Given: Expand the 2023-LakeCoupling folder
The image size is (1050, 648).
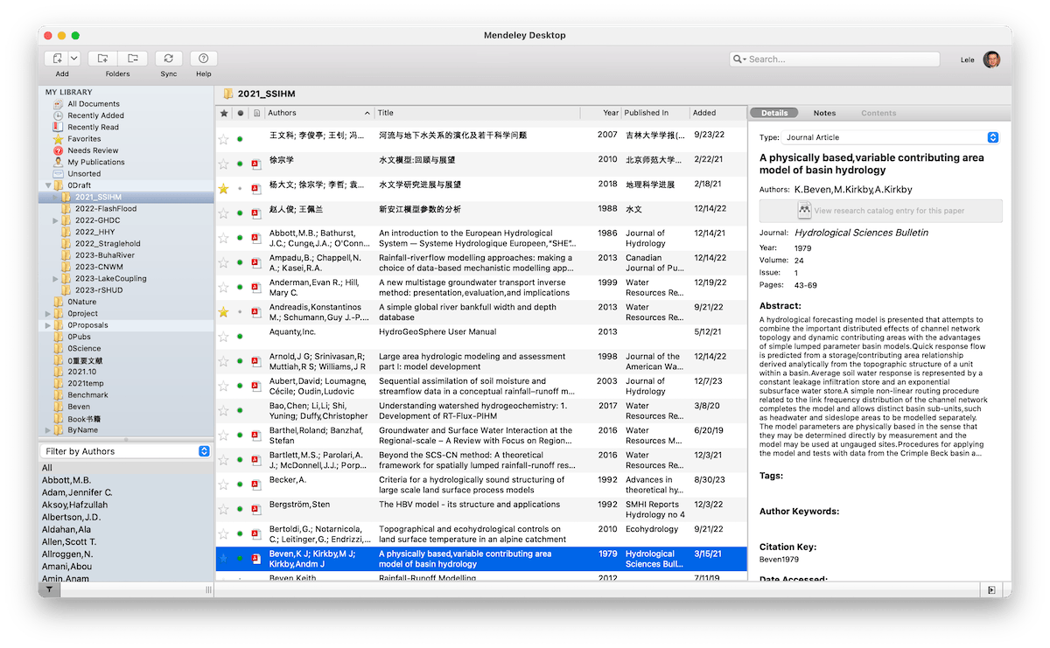Looking at the screenshot, I should [x=56, y=279].
